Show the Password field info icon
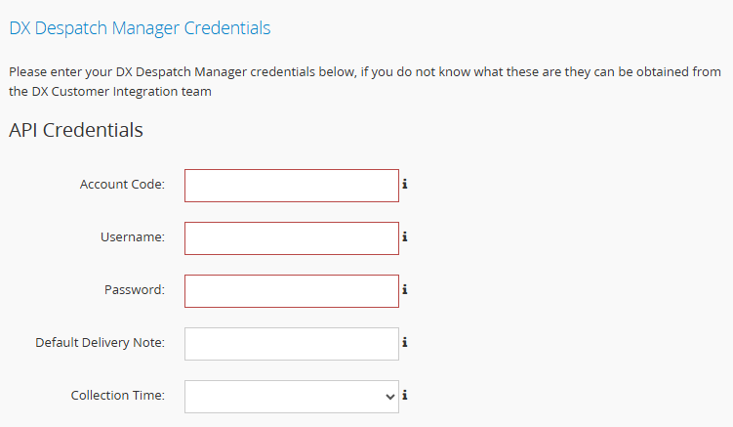This screenshot has width=733, height=427. coord(404,289)
